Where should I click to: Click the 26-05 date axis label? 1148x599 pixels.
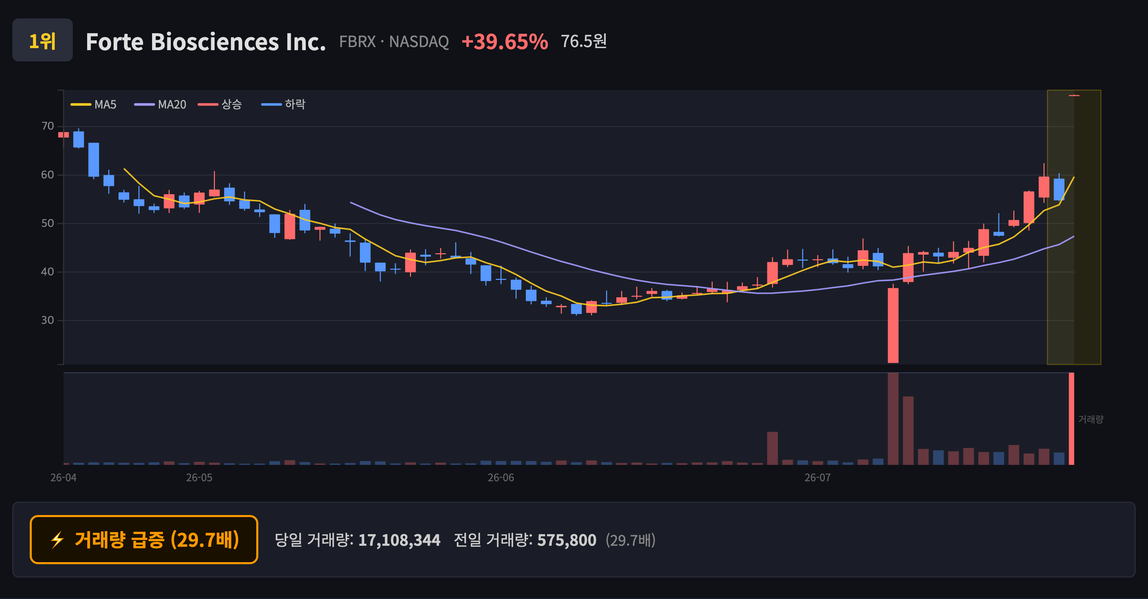point(199,477)
